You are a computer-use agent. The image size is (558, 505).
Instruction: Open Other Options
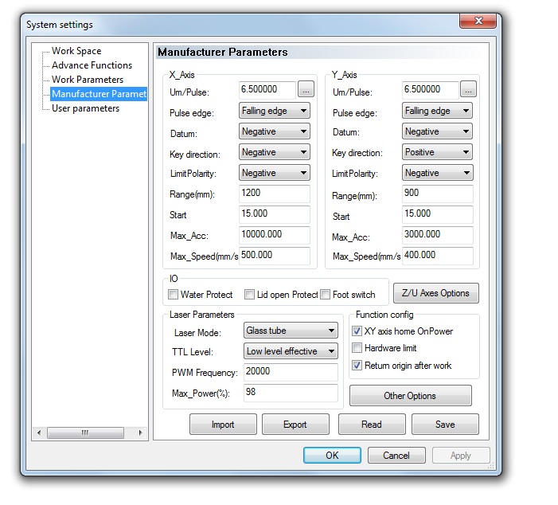tap(410, 396)
